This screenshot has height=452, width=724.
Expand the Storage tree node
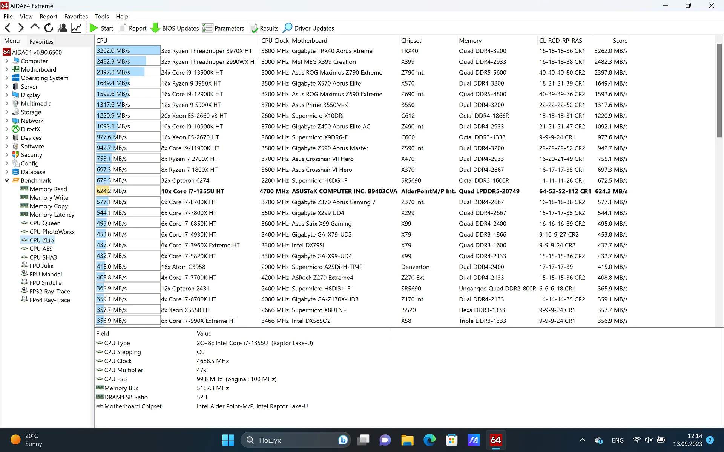click(7, 112)
